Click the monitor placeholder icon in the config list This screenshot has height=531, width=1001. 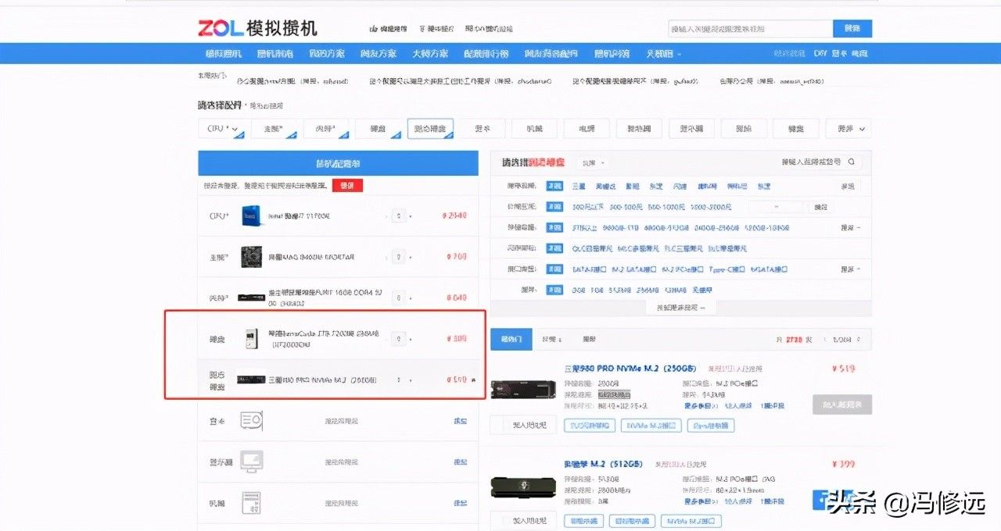tap(251, 462)
